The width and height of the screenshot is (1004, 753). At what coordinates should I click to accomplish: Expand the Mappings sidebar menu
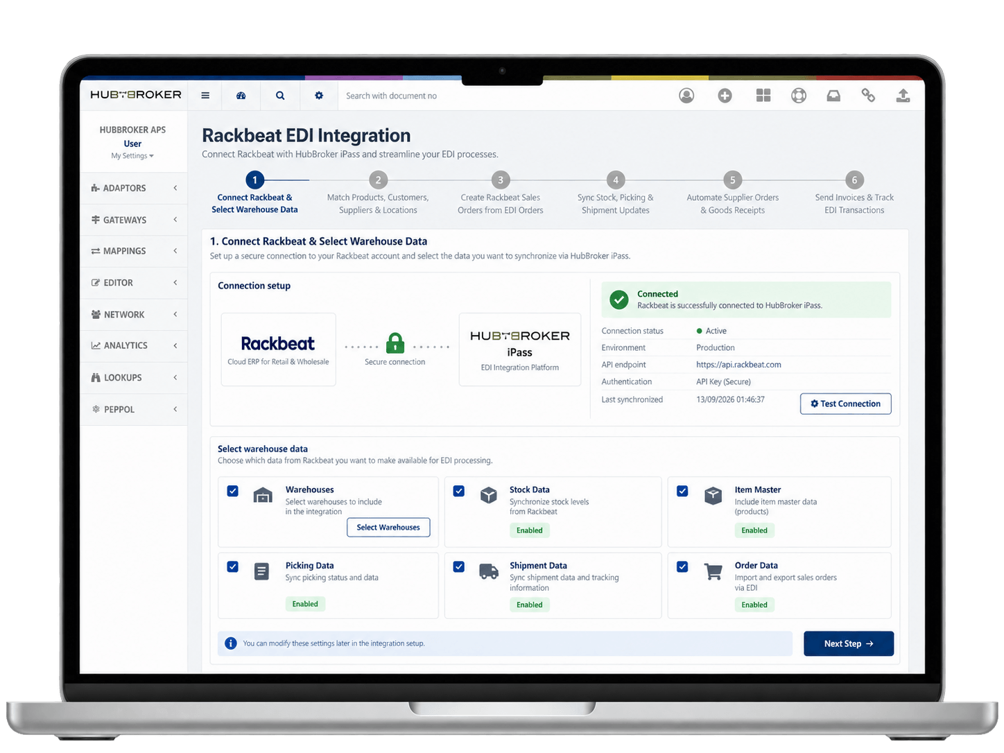[134, 251]
